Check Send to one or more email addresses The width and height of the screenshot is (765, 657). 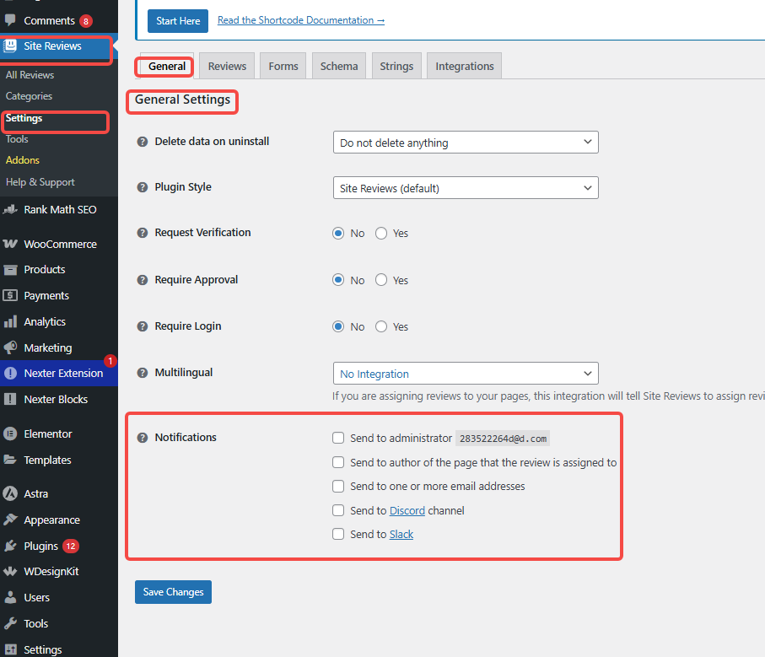click(338, 486)
